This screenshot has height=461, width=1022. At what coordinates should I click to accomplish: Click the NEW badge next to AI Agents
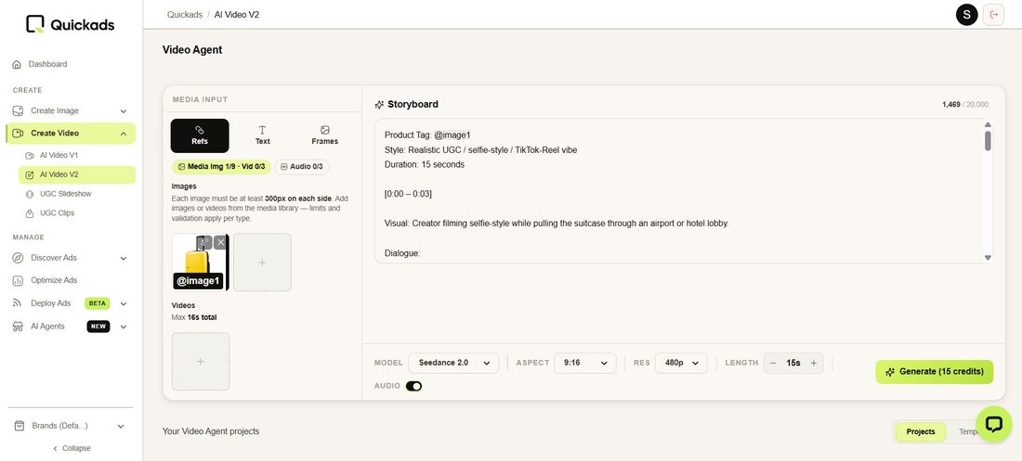pos(98,327)
